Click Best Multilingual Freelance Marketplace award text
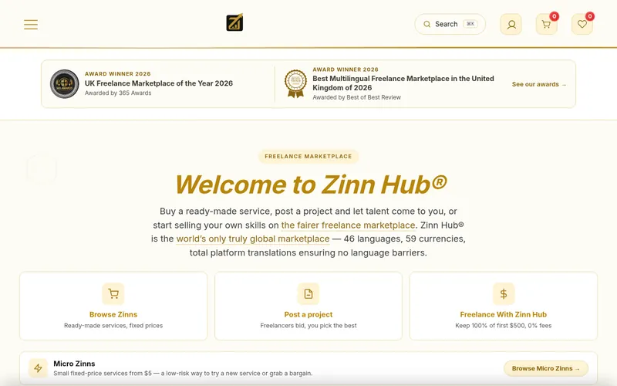The width and height of the screenshot is (617, 386). click(403, 83)
